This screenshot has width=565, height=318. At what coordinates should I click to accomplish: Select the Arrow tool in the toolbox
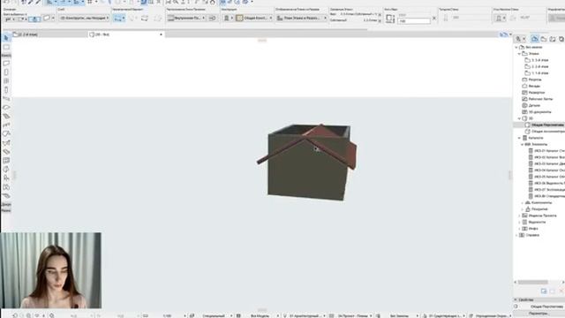[6, 38]
